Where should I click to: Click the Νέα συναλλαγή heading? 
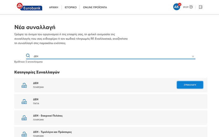pos(35,27)
